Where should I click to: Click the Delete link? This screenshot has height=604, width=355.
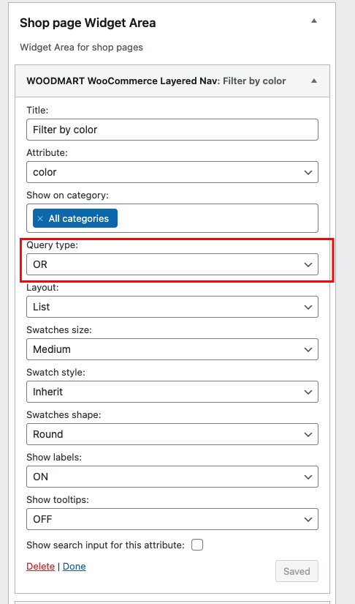(x=40, y=566)
